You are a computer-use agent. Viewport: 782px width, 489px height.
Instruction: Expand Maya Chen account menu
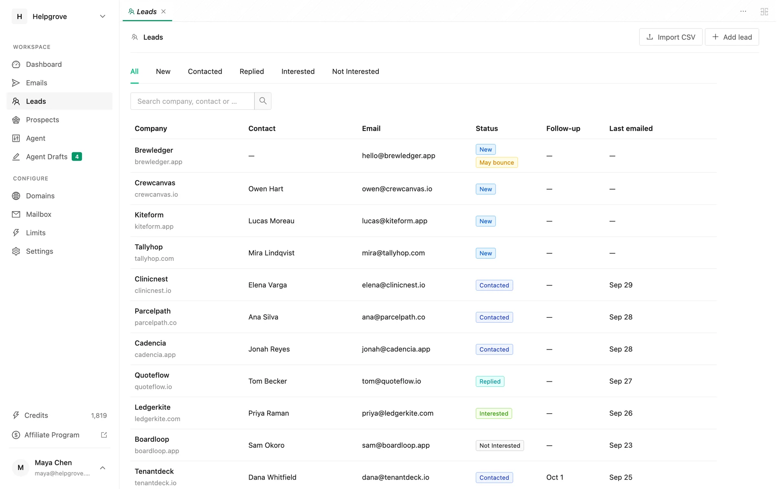pyautogui.click(x=59, y=467)
